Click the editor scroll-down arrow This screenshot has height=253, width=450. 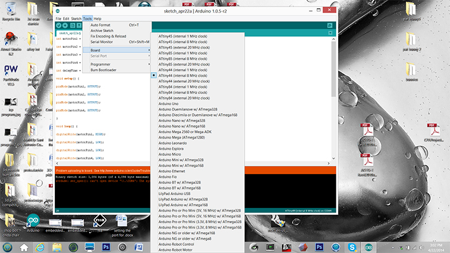click(333, 158)
